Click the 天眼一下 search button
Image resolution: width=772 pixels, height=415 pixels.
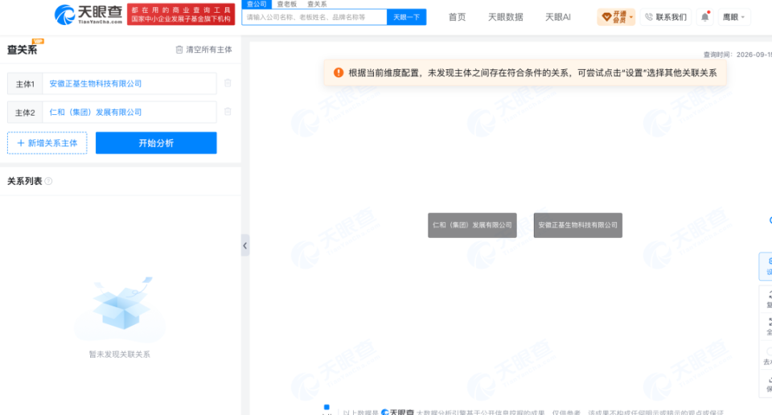tap(407, 17)
